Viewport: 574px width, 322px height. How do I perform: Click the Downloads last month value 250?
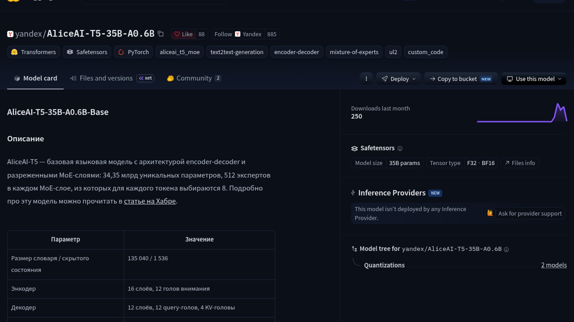(x=356, y=116)
